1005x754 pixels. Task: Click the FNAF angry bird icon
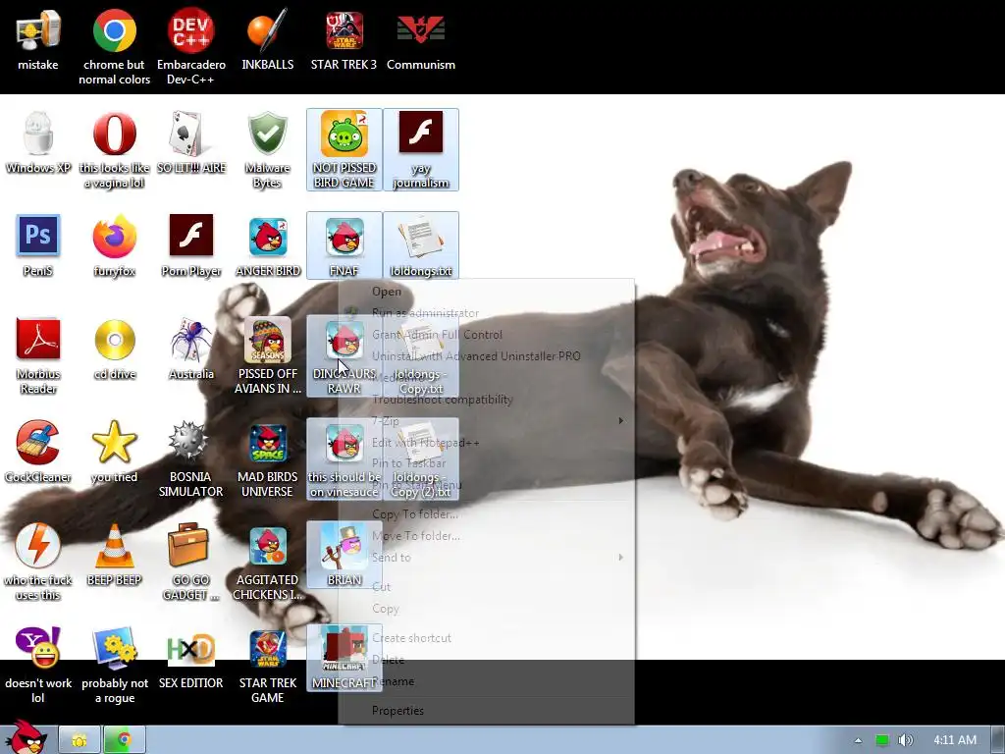point(344,245)
